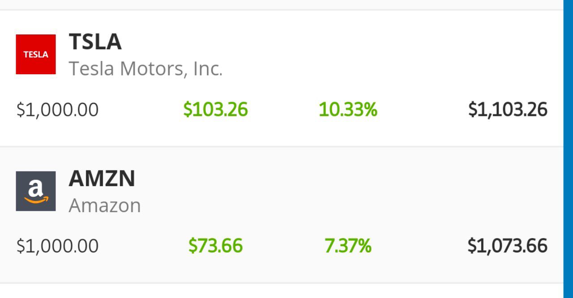Viewport: 573px width, 298px height.
Task: Select the white TSLA holdings row background
Action: coord(281,78)
